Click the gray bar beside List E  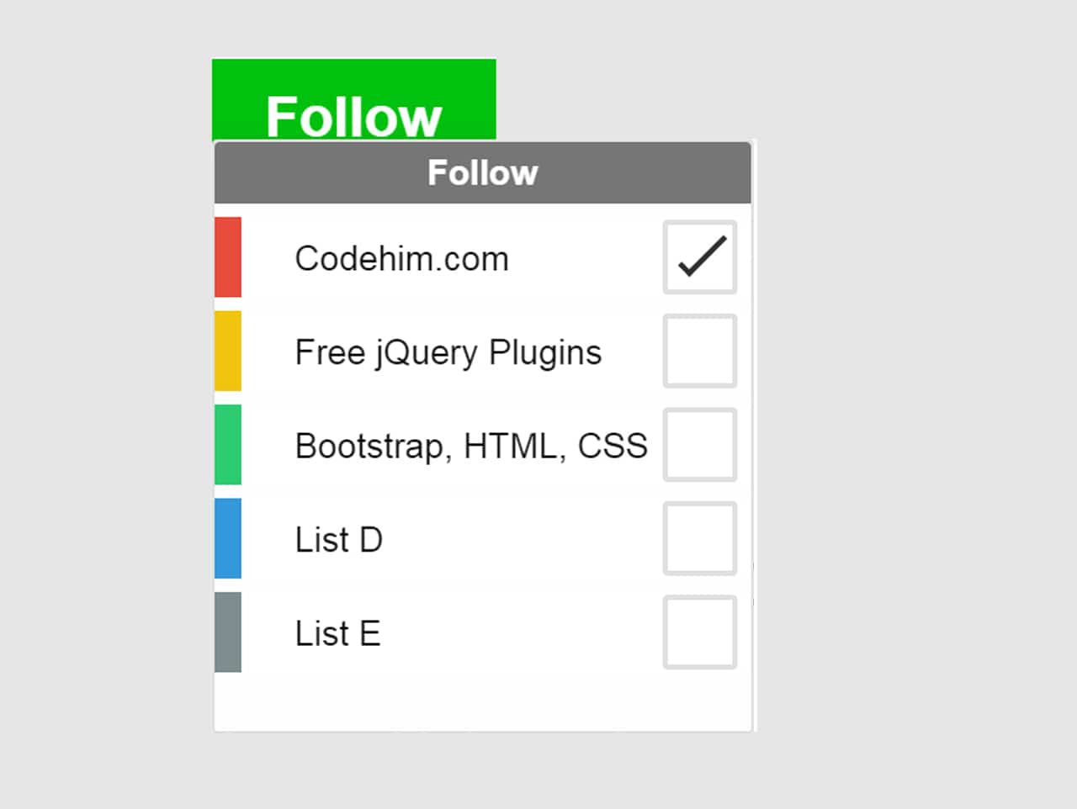228,632
